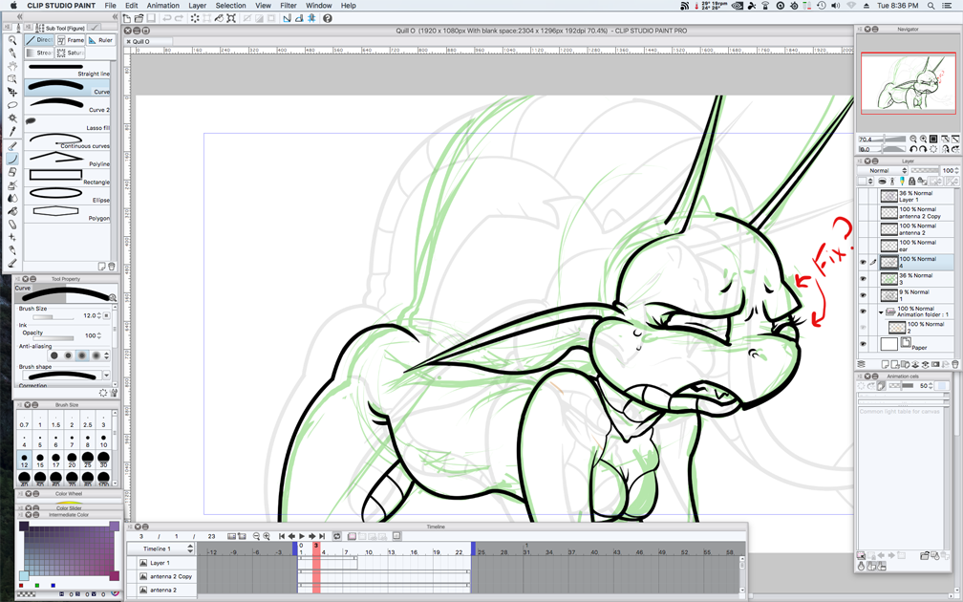Open the Animation menu
963x602 pixels.
click(x=162, y=6)
